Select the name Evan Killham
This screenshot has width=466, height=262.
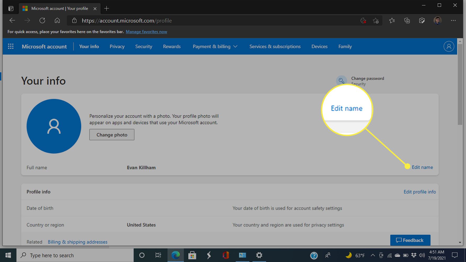tap(141, 168)
